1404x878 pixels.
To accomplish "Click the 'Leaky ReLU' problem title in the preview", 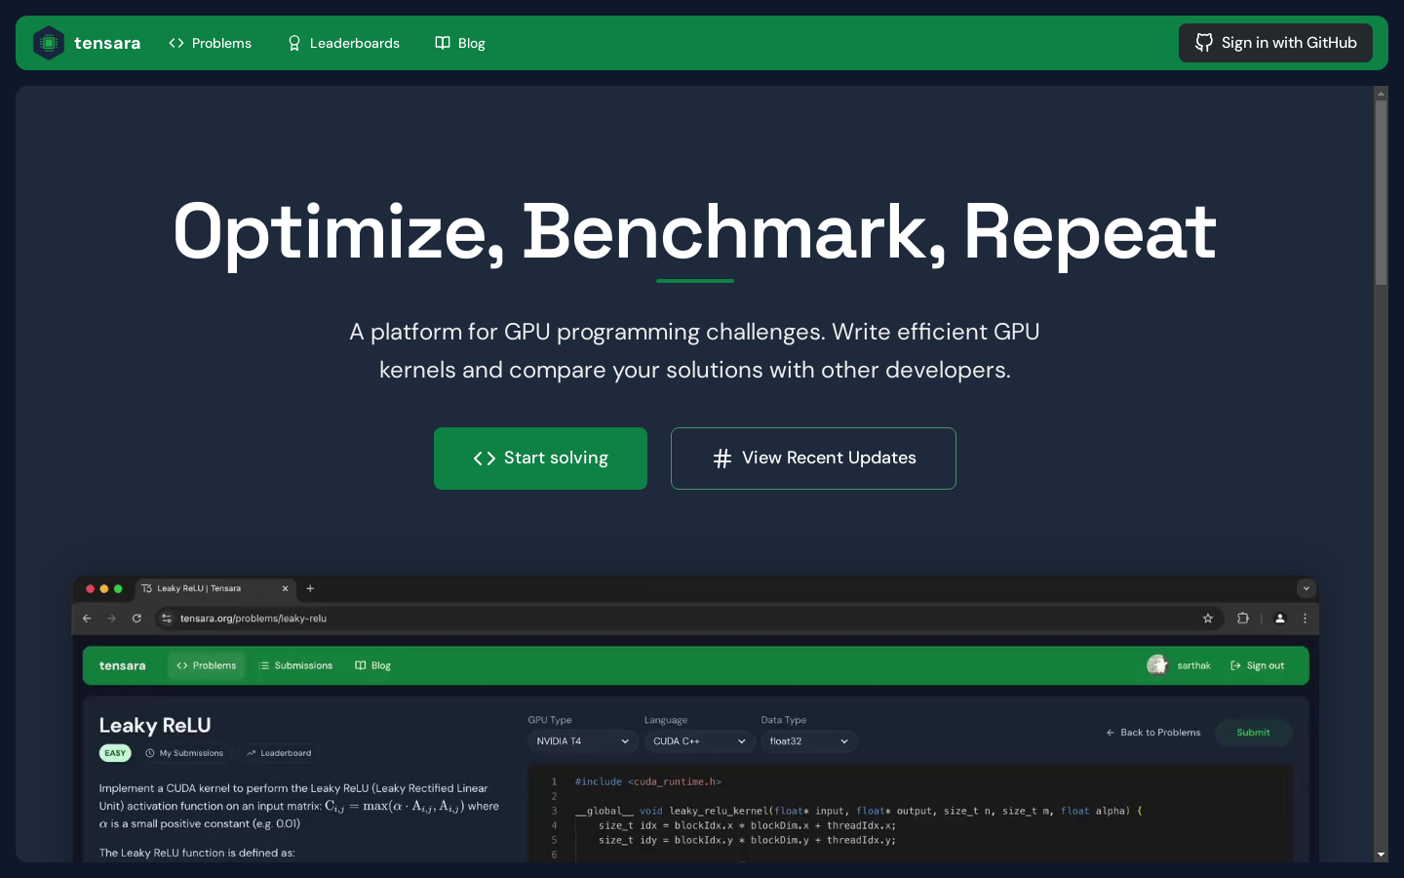I will click(155, 726).
